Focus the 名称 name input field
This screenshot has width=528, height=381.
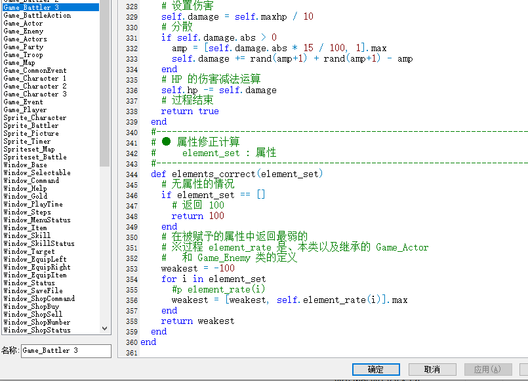coord(66,351)
